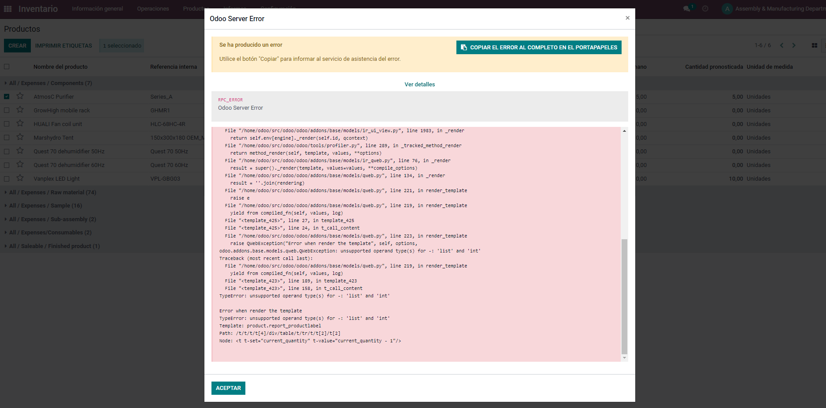This screenshot has height=408, width=826.
Task: Click IMPRIMIR ETIQUETAS button
Action: click(x=63, y=45)
